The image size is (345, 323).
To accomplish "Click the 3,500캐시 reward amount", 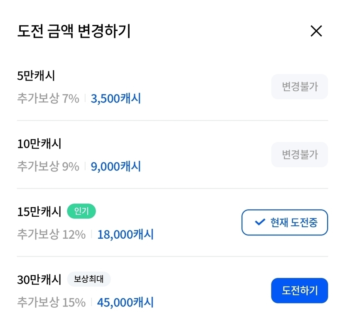I will (x=116, y=99).
